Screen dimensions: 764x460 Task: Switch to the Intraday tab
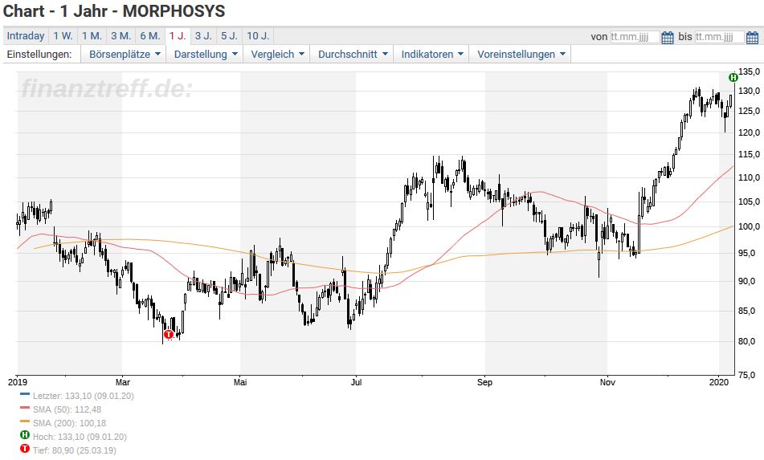pyautogui.click(x=26, y=36)
